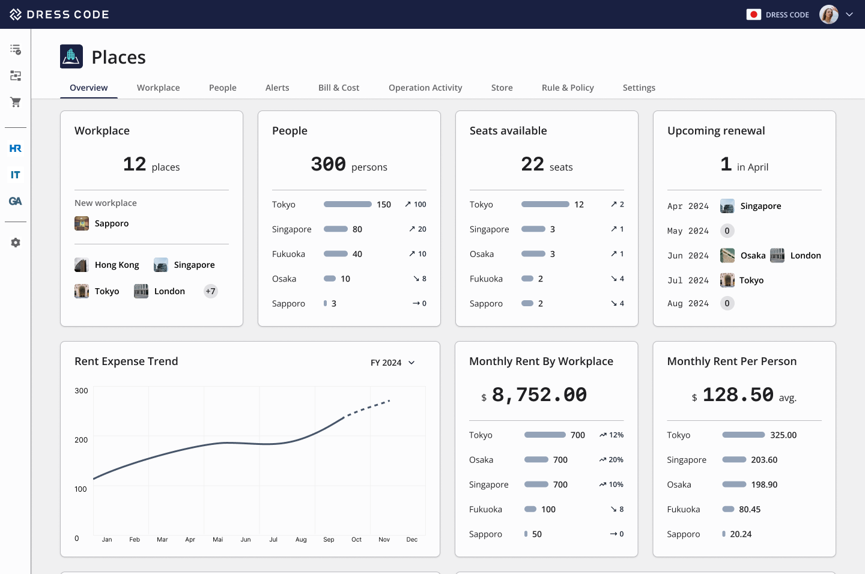Viewport: 865px width, 574px height.
Task: Select the HR module in the sidebar
Action: 15,148
